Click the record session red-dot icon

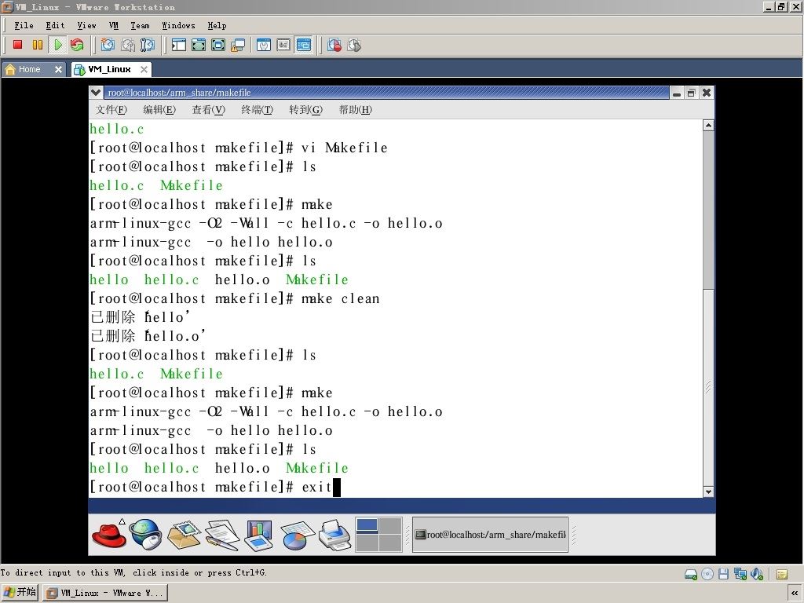pyautogui.click(x=334, y=45)
